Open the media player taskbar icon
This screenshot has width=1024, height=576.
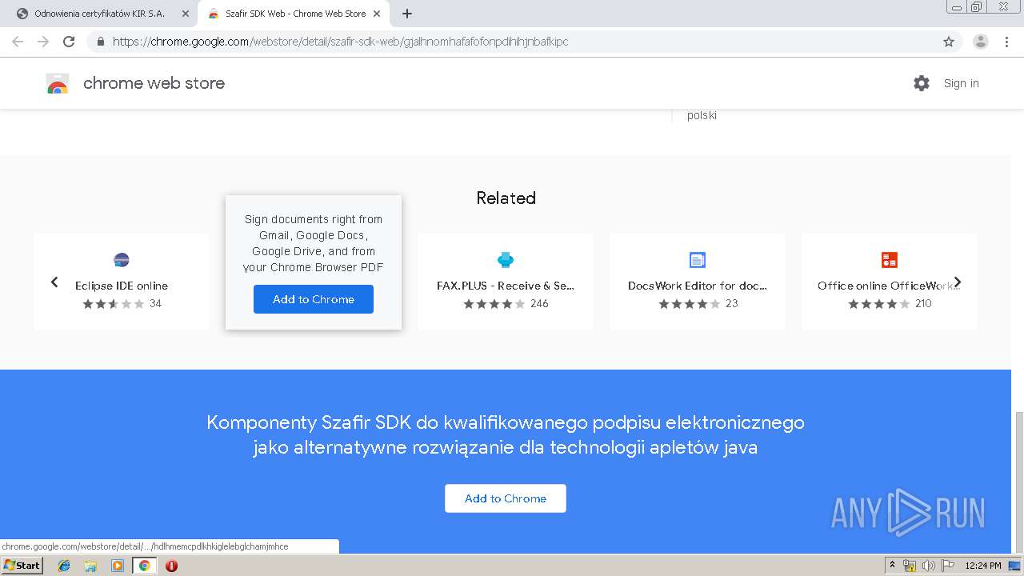118,566
